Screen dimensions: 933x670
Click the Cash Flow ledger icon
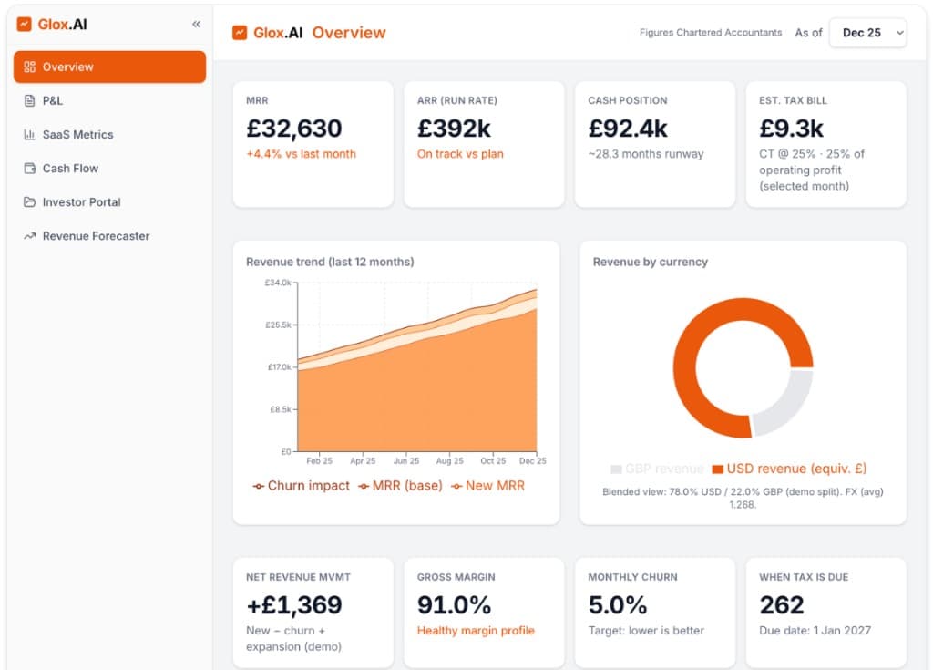[x=29, y=168]
